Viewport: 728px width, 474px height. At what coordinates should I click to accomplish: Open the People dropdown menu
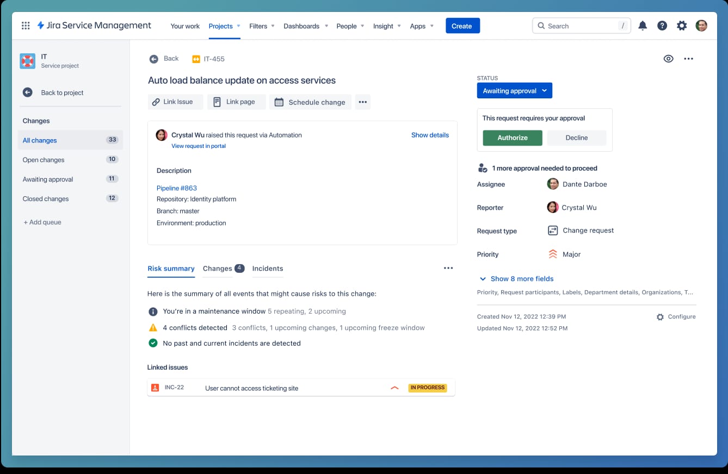(x=350, y=26)
